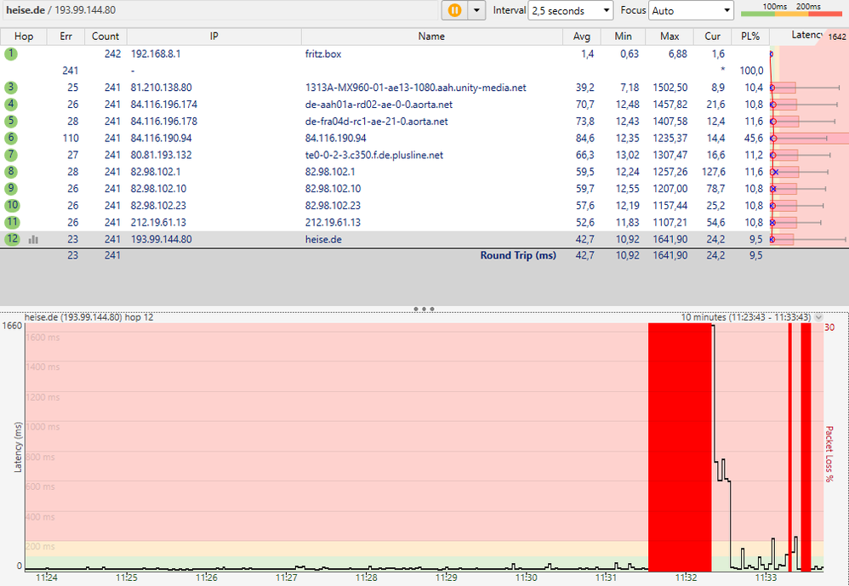This screenshot has width=849, height=586.
Task: Select hop 4 green circle icon
Action: point(11,104)
